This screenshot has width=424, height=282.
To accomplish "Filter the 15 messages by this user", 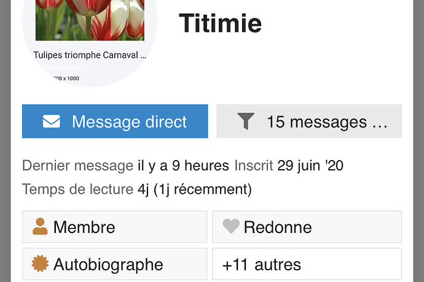I will [309, 121].
